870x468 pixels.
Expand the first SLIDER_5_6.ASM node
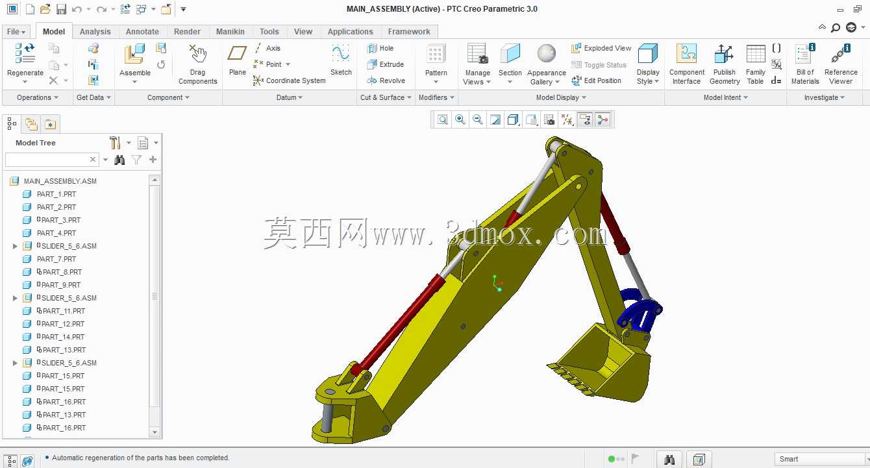15,246
